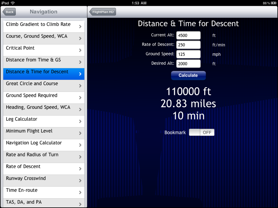
Task: Focus the Desired Alt input field
Action: pyautogui.click(x=188, y=64)
